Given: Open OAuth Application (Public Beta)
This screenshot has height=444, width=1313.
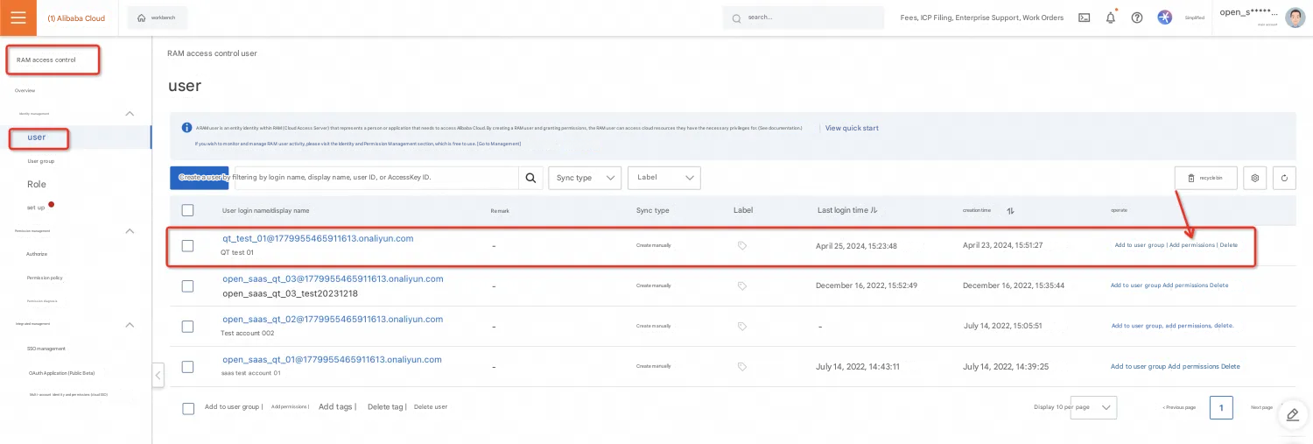Looking at the screenshot, I should click(x=61, y=372).
